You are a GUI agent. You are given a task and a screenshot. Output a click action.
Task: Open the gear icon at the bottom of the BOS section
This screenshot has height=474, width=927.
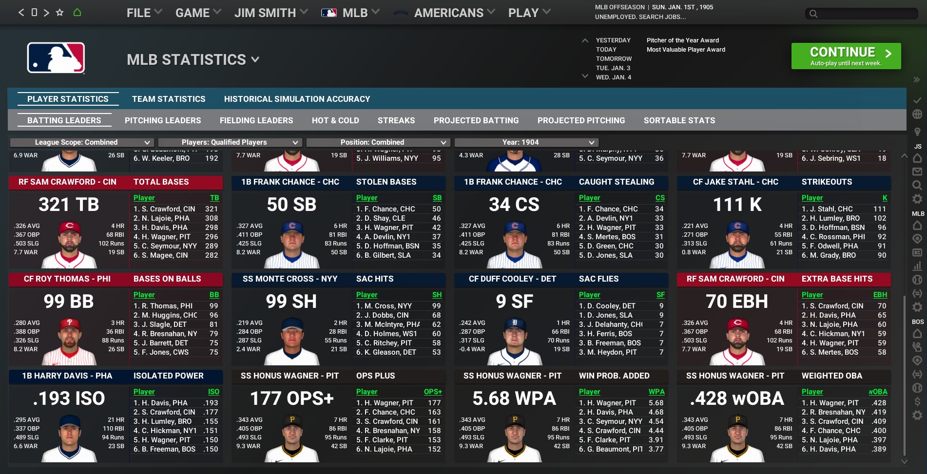pos(917,415)
